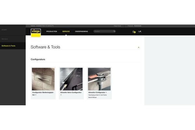Expand the plus icon beside Software & Tools heading
This screenshot has width=195, height=130.
click(138, 47)
